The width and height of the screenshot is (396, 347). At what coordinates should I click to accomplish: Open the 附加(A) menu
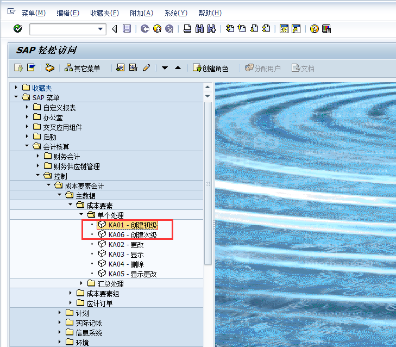[141, 13]
